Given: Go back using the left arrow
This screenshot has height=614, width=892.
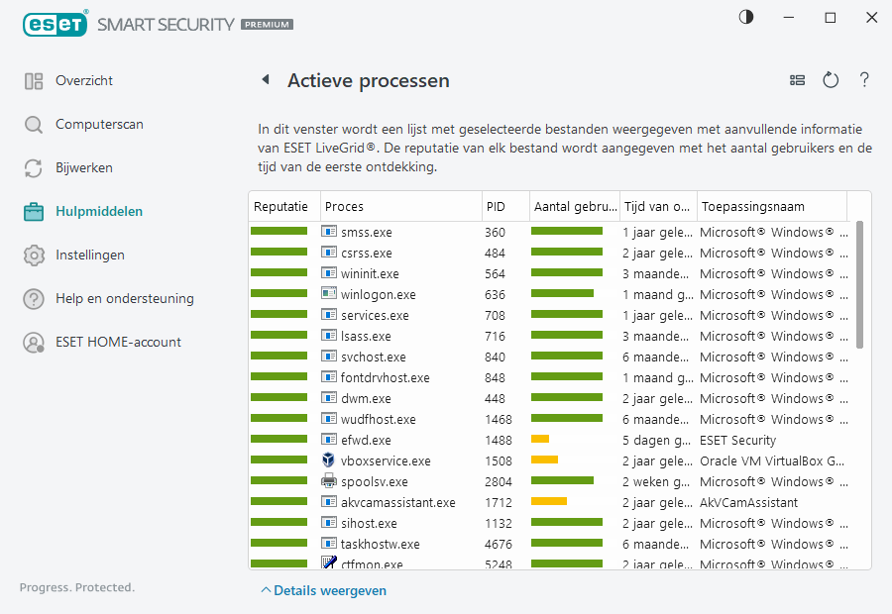Looking at the screenshot, I should click(x=266, y=80).
